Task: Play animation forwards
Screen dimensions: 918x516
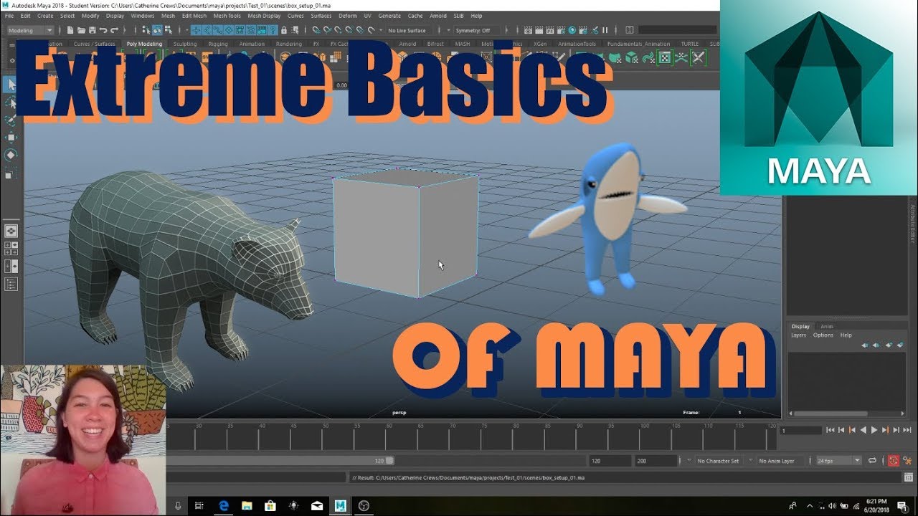Action: (874, 430)
